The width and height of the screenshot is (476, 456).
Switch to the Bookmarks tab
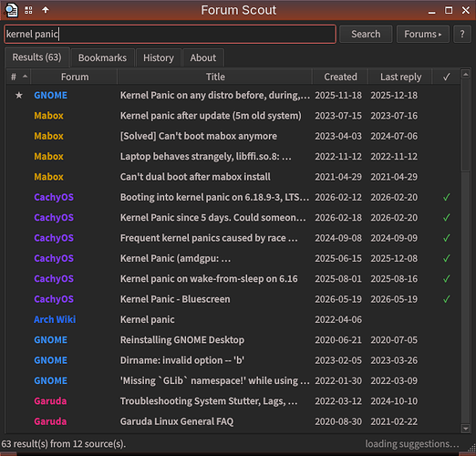(x=102, y=57)
